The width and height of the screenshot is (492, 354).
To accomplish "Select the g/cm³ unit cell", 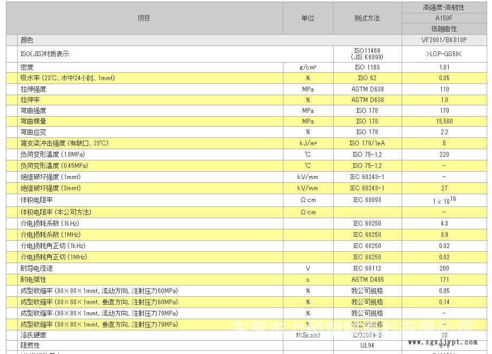I will click(307, 67).
